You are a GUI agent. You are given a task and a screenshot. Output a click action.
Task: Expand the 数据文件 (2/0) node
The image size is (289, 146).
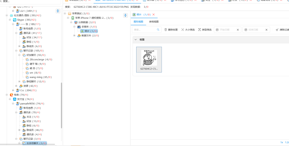[74, 36]
